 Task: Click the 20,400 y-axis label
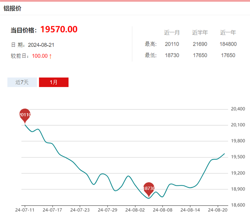click(238, 109)
